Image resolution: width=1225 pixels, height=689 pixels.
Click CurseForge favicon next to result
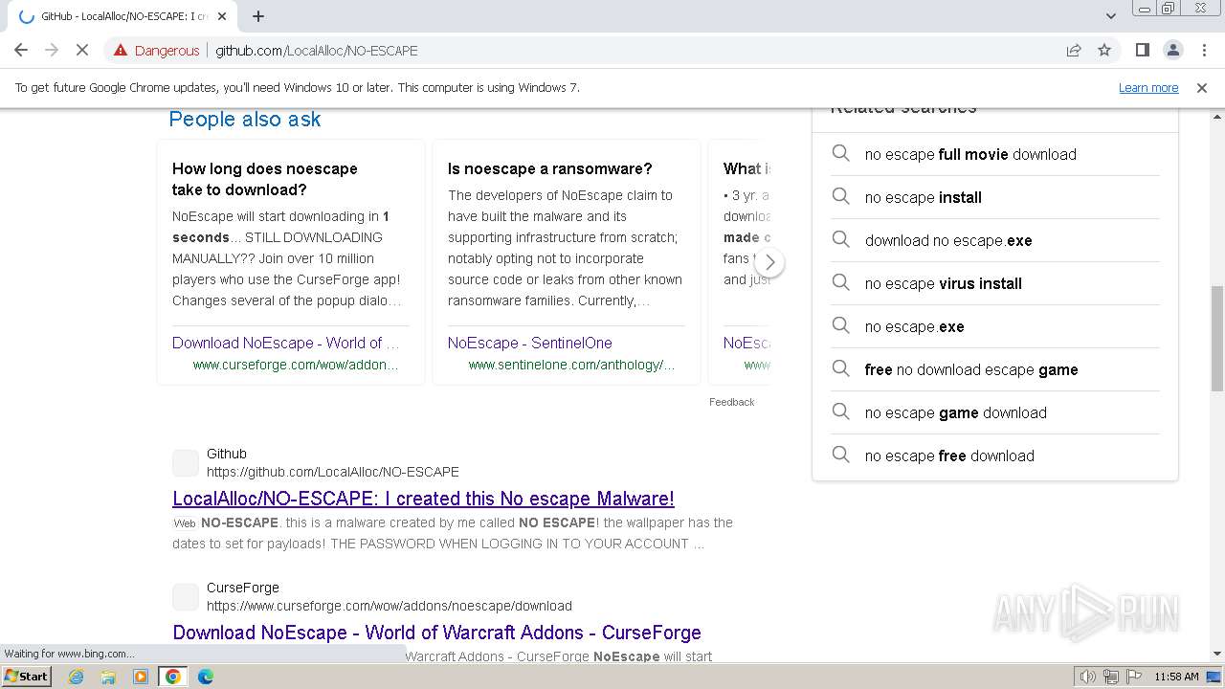pos(186,597)
